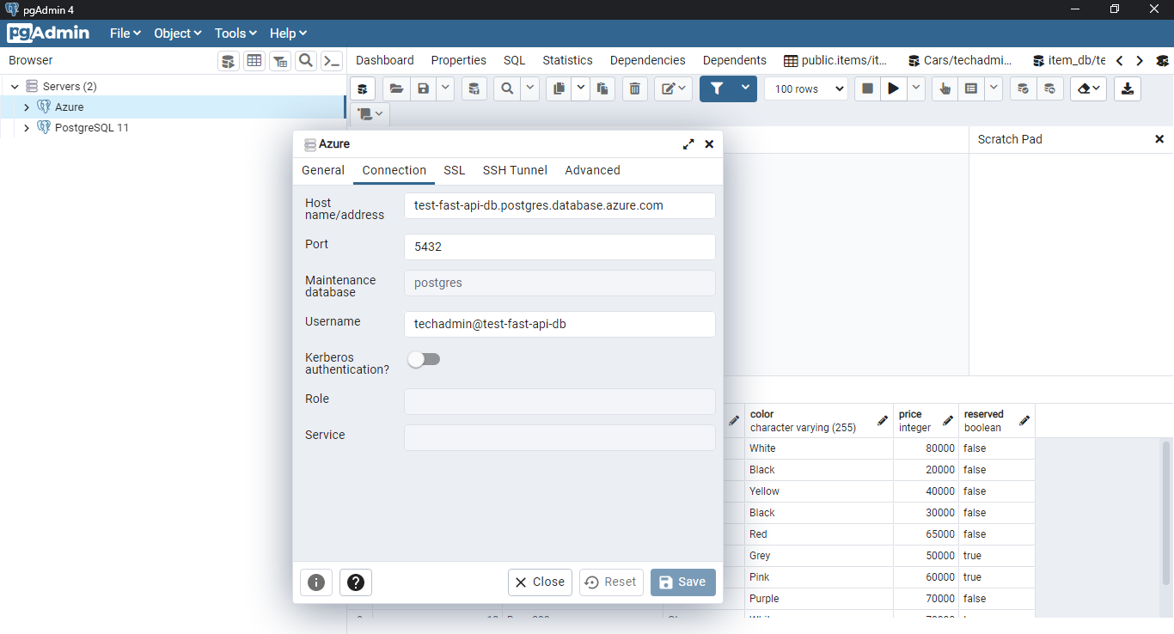Screen dimensions: 1174x634
Task: Click the Close button in Azure dialog
Action: point(540,582)
